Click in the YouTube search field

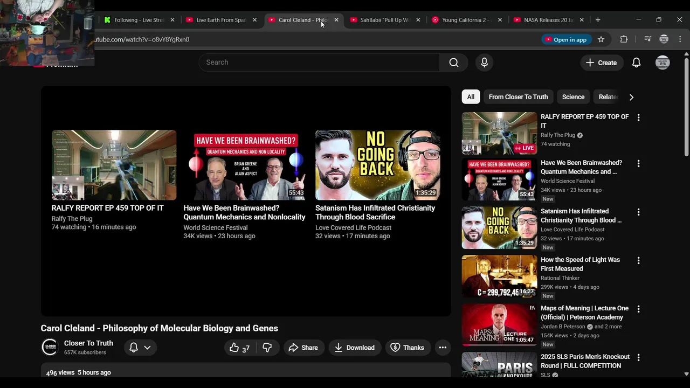coord(319,63)
